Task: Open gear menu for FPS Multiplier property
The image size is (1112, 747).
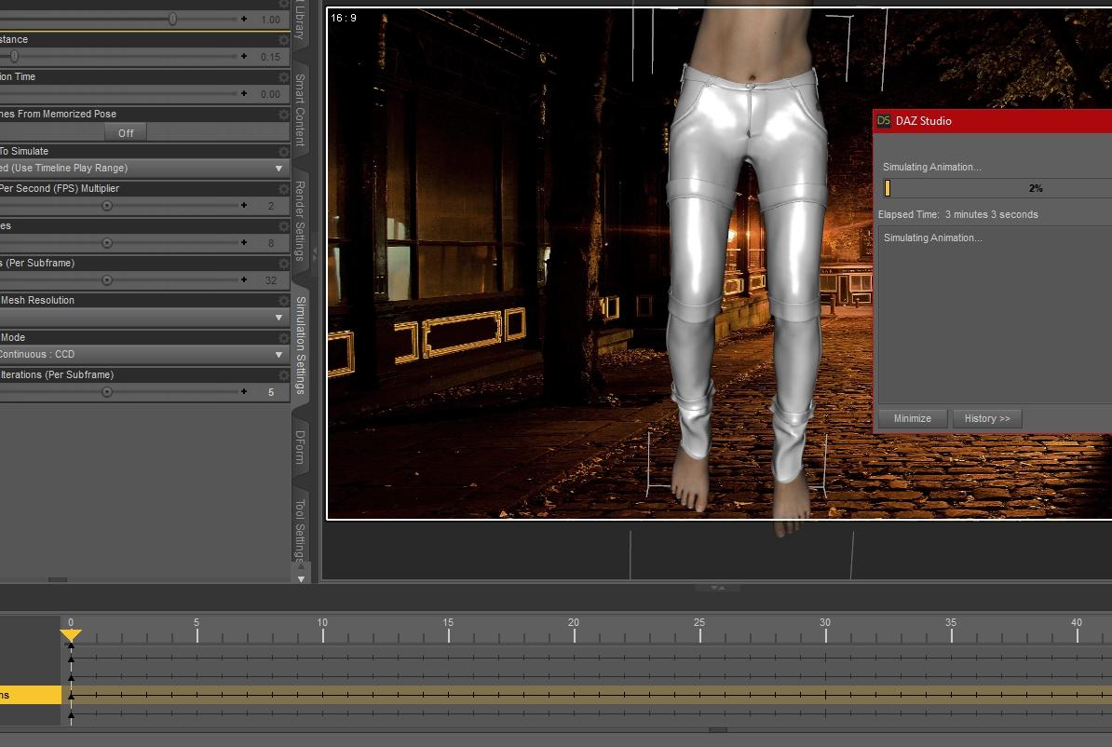Action: (x=283, y=189)
